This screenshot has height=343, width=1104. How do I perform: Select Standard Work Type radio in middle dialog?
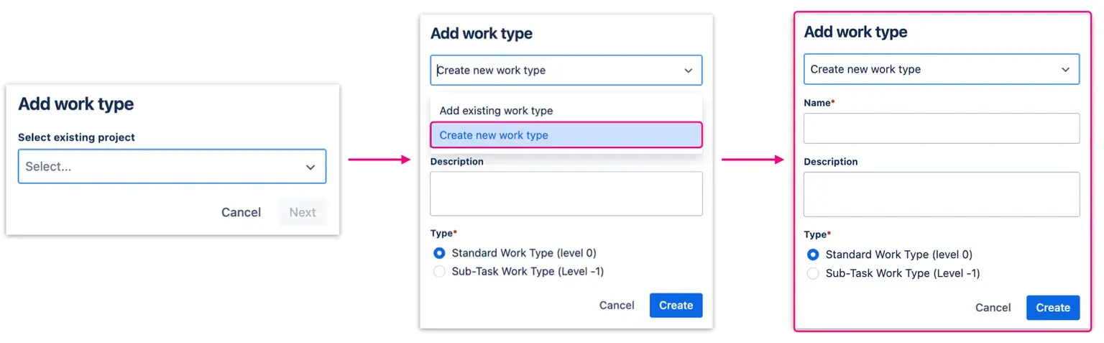pyautogui.click(x=440, y=253)
